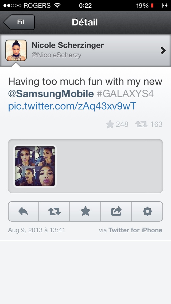Image resolution: width=171 pixels, height=304 pixels.
Task: Open Nicole Scherzinger profile chevron
Action: click(x=163, y=50)
